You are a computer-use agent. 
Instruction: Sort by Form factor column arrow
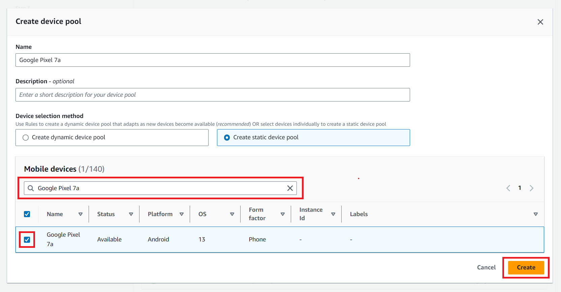283,214
